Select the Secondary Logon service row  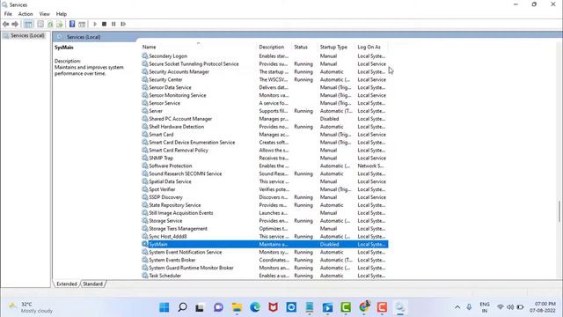pos(264,56)
